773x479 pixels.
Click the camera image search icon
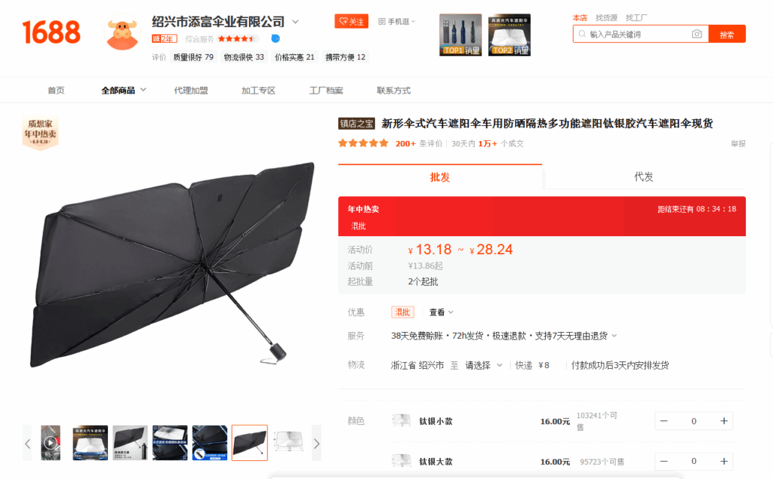(697, 34)
